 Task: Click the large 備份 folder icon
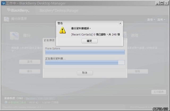tap(14, 36)
